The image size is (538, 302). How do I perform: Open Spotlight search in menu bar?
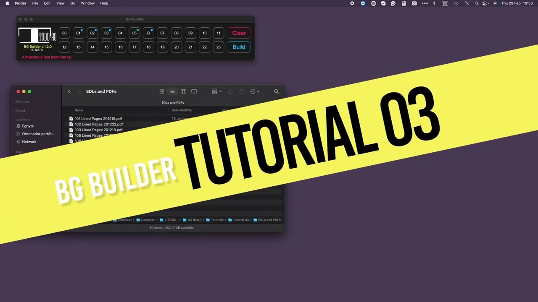click(477, 3)
